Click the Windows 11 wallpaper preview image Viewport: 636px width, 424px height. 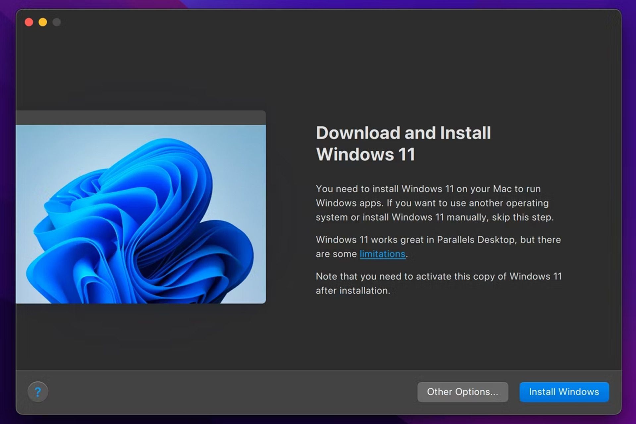[x=141, y=214]
